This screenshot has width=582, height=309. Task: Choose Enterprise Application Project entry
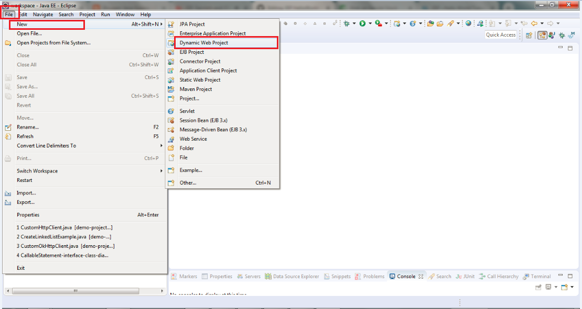(x=223, y=33)
